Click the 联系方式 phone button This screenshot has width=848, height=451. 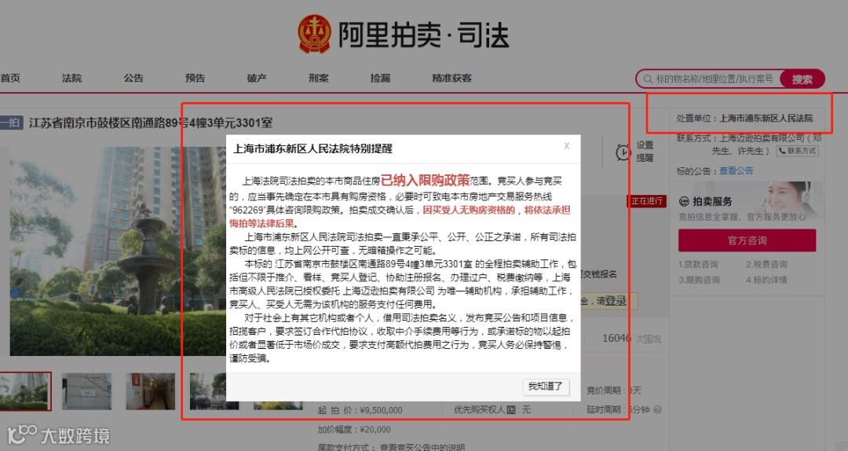797,151
